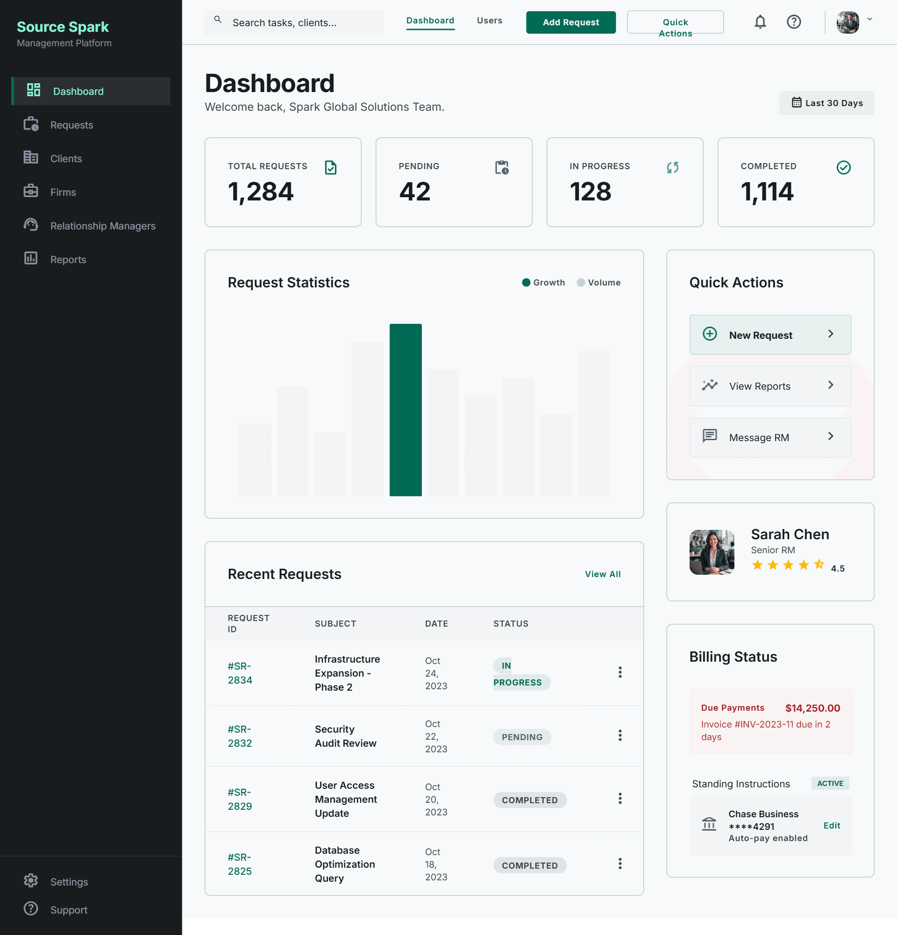Click the New Request plus circle icon
Viewport: 897px width, 935px height.
click(710, 334)
